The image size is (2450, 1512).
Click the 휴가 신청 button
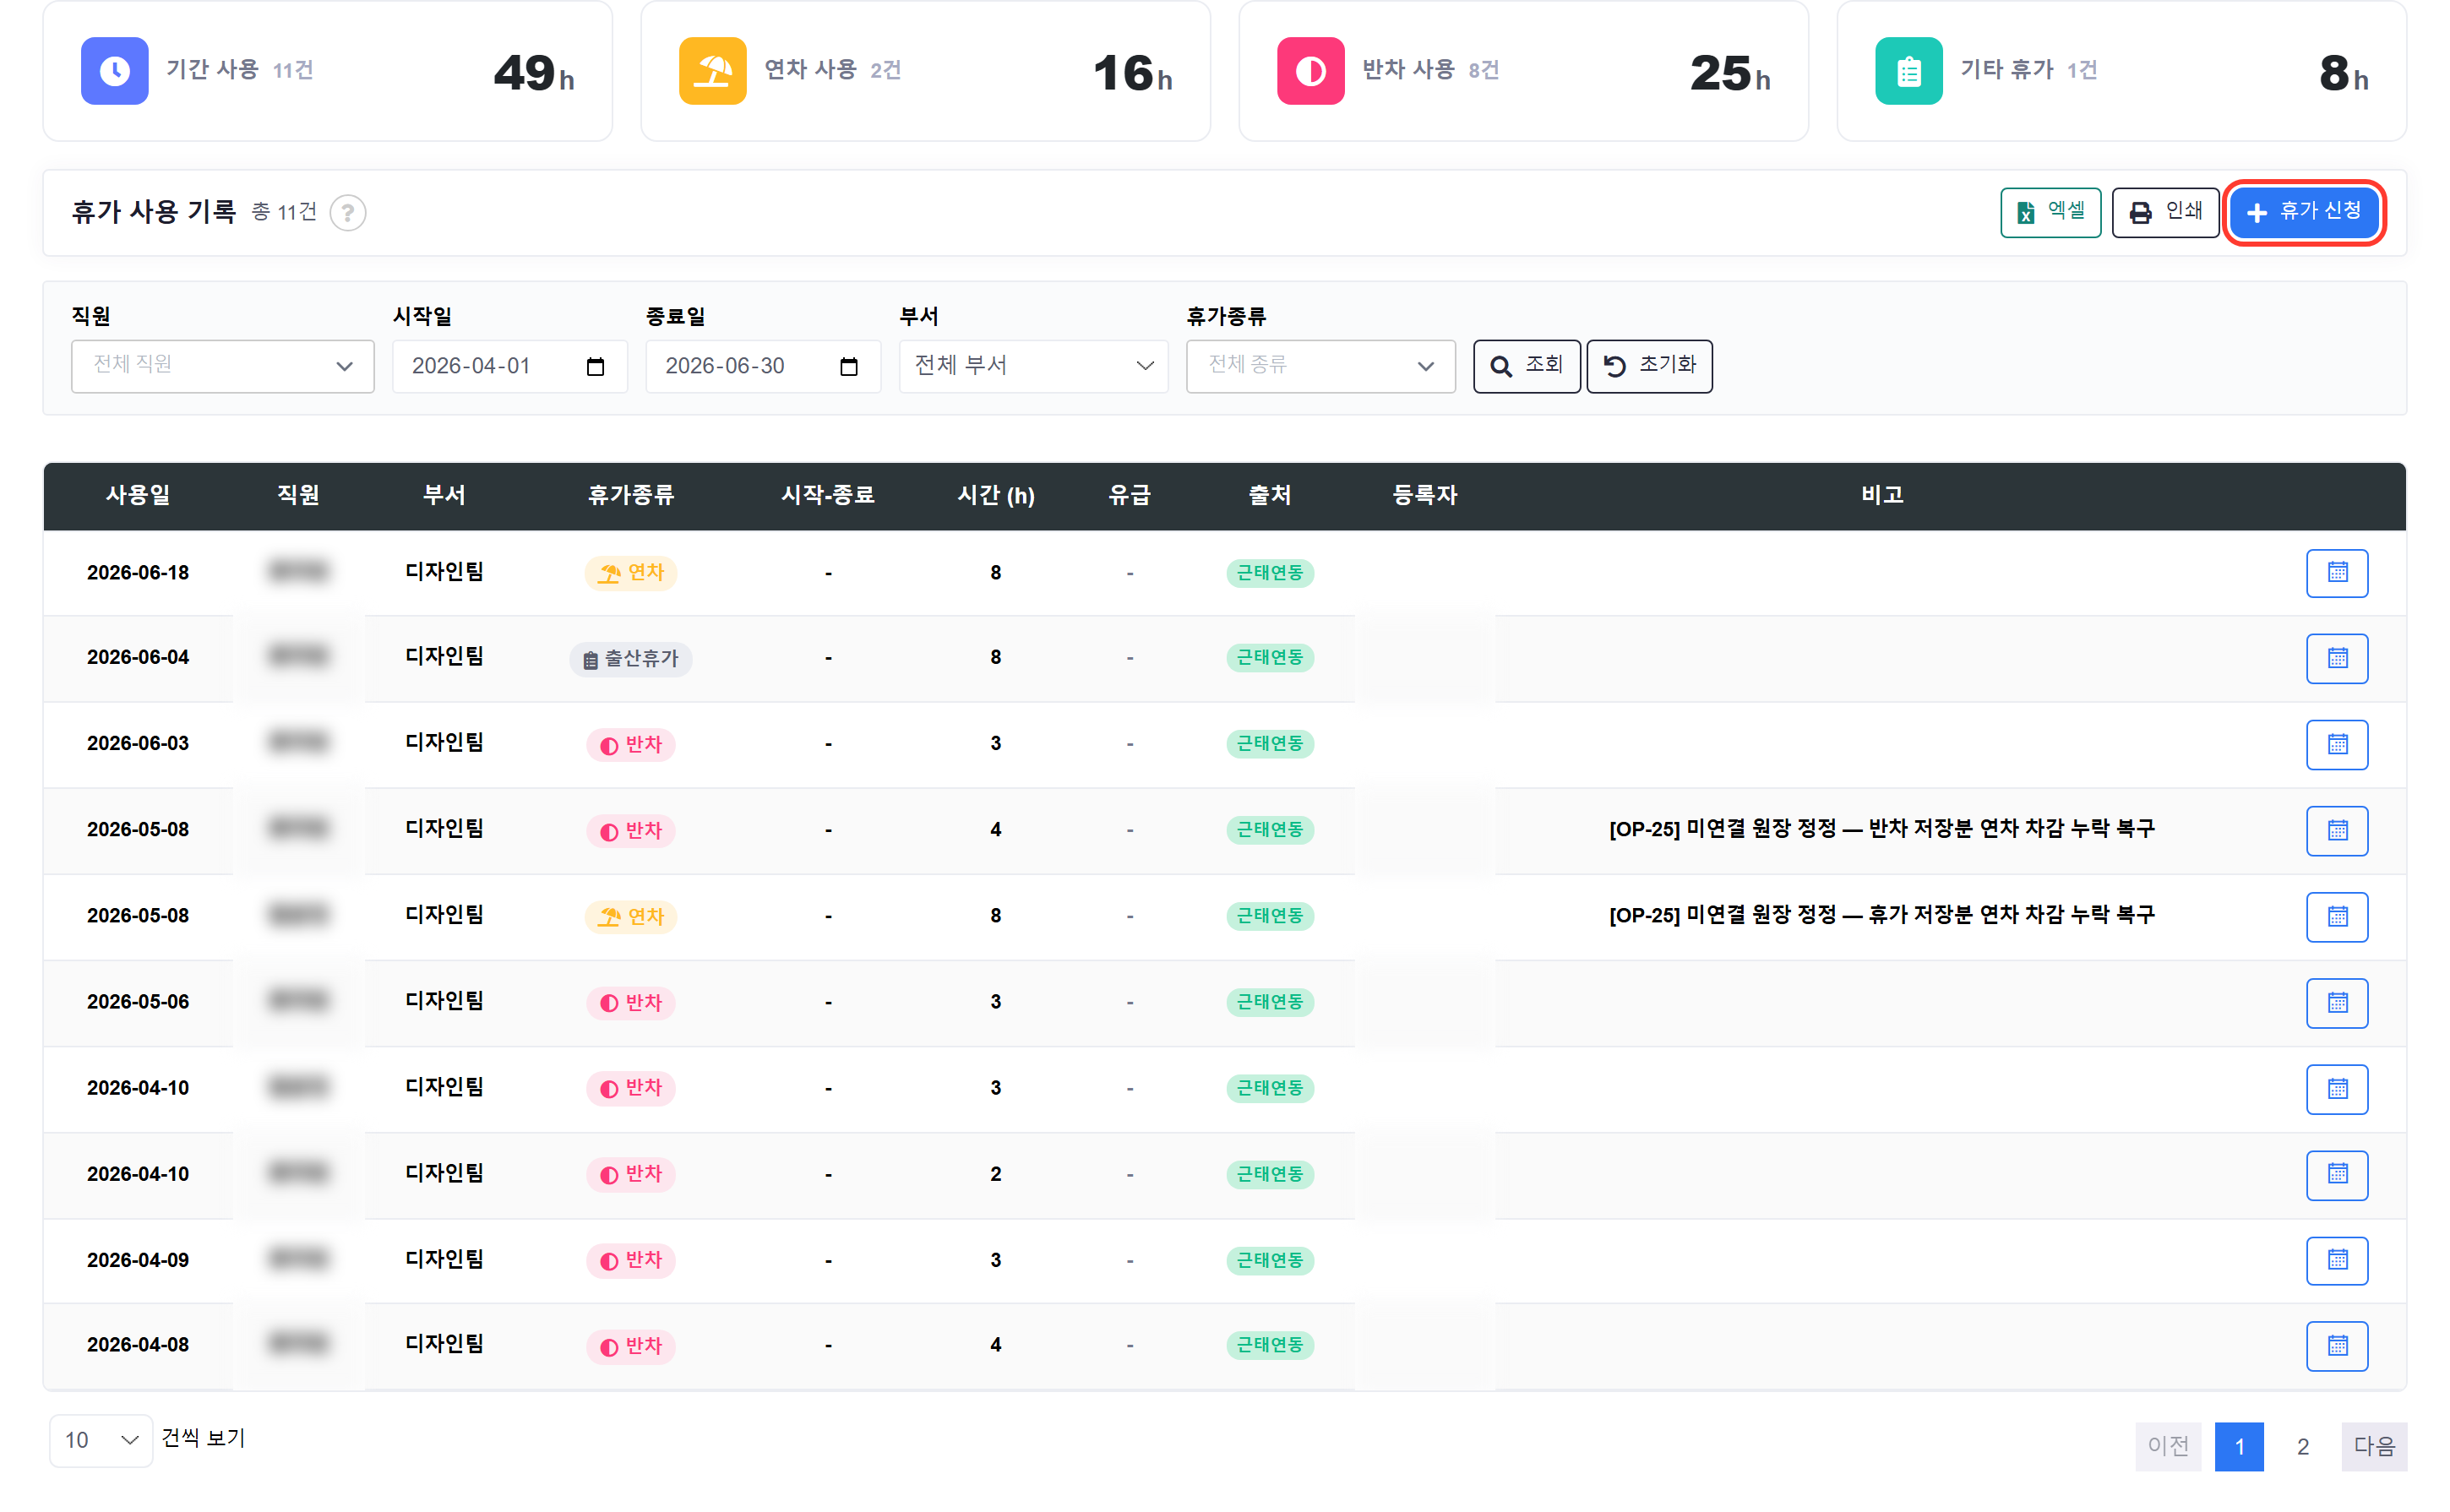click(2304, 212)
